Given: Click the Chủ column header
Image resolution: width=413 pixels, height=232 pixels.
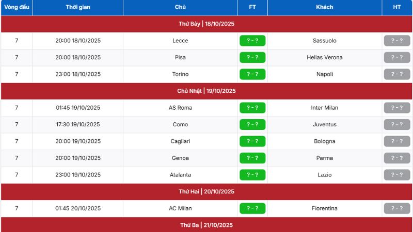Looking at the screenshot, I should click(x=180, y=7).
